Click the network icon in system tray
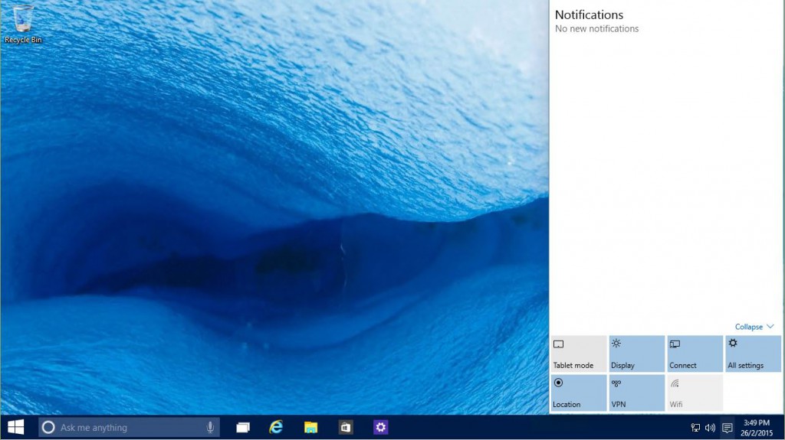 click(695, 428)
